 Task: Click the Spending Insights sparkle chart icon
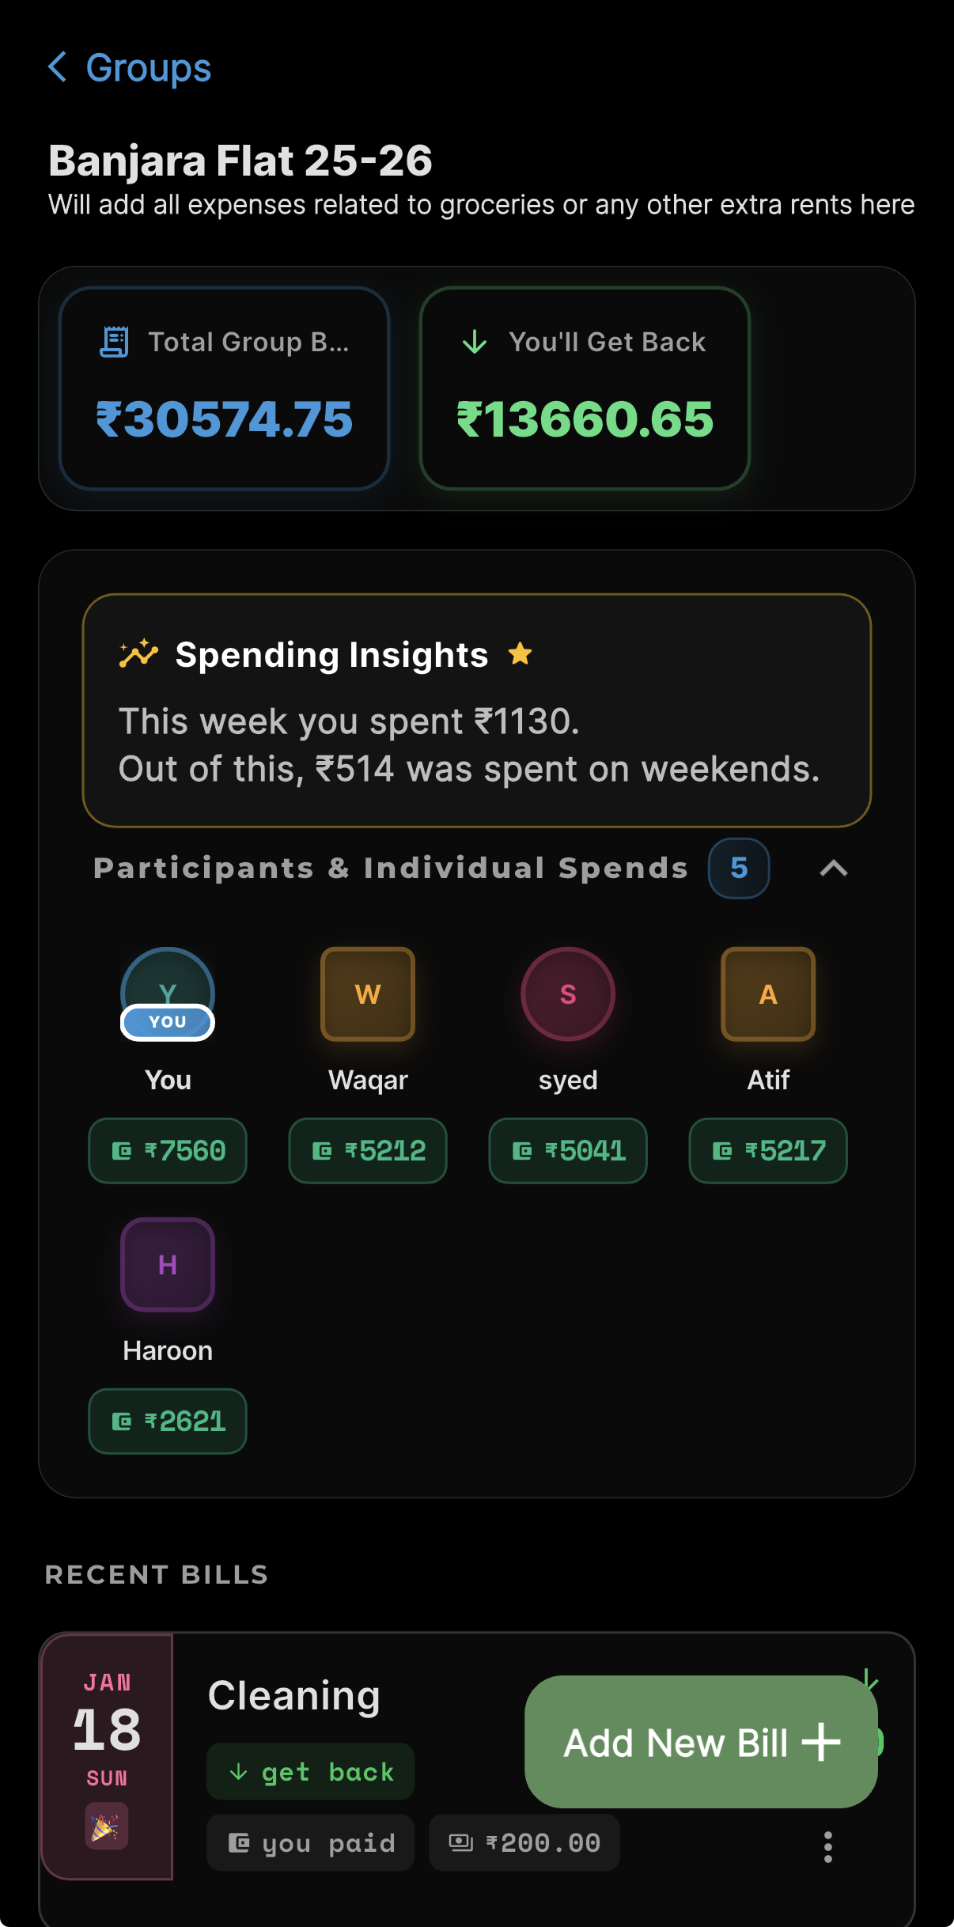pos(138,654)
